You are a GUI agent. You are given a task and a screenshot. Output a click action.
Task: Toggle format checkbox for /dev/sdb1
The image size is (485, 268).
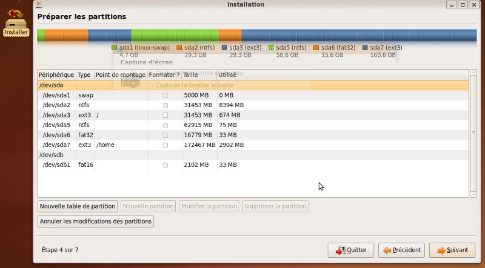165,165
